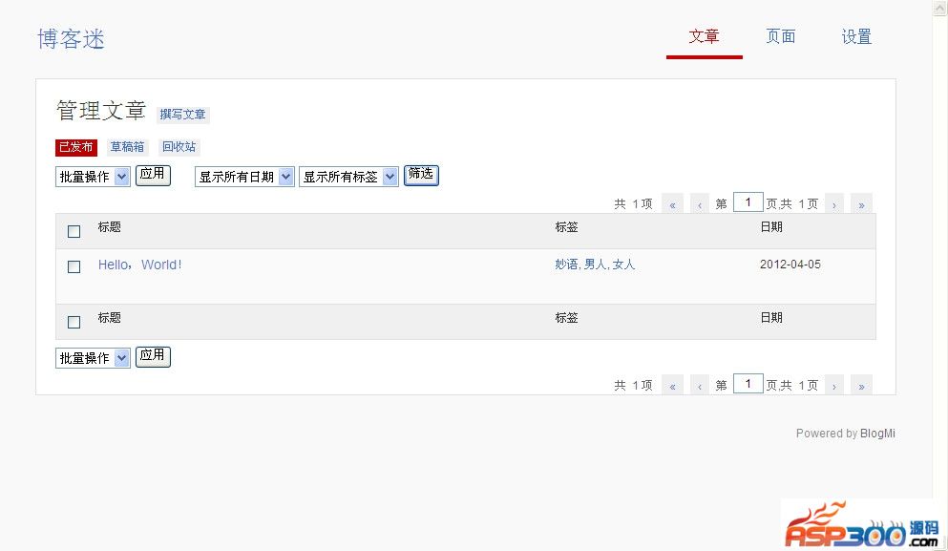Image resolution: width=948 pixels, height=551 pixels.
Task: Go to first page in bottom pagination
Action: 672,386
